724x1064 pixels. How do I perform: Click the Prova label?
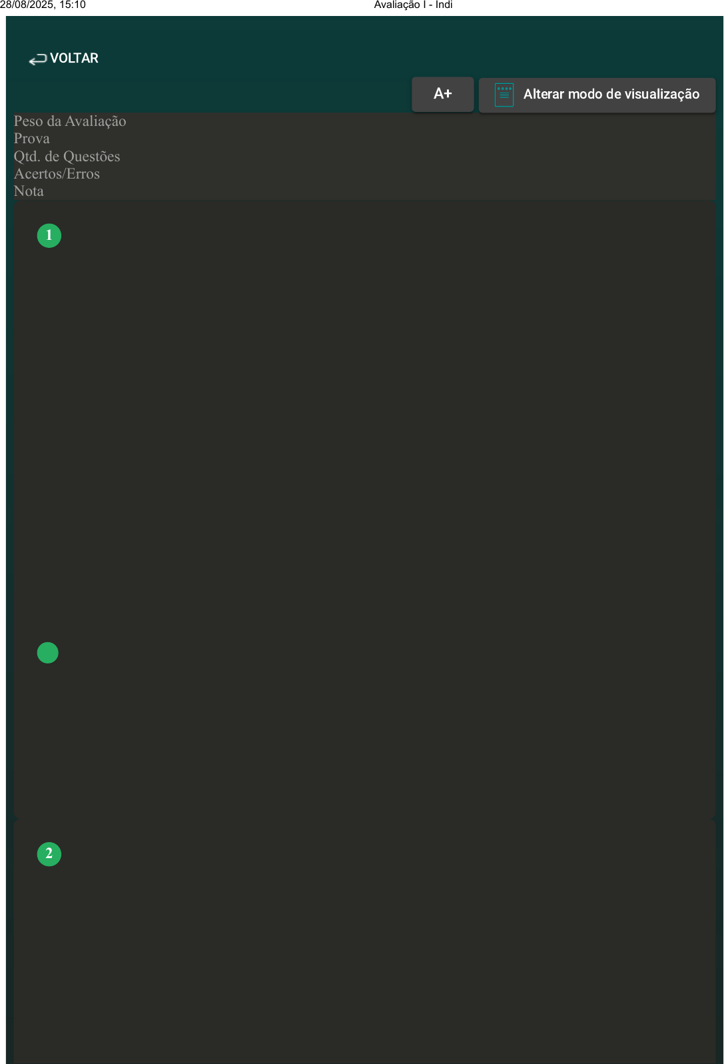point(32,139)
